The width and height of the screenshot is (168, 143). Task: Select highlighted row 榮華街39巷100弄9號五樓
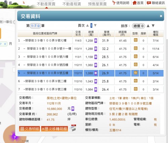90,73
